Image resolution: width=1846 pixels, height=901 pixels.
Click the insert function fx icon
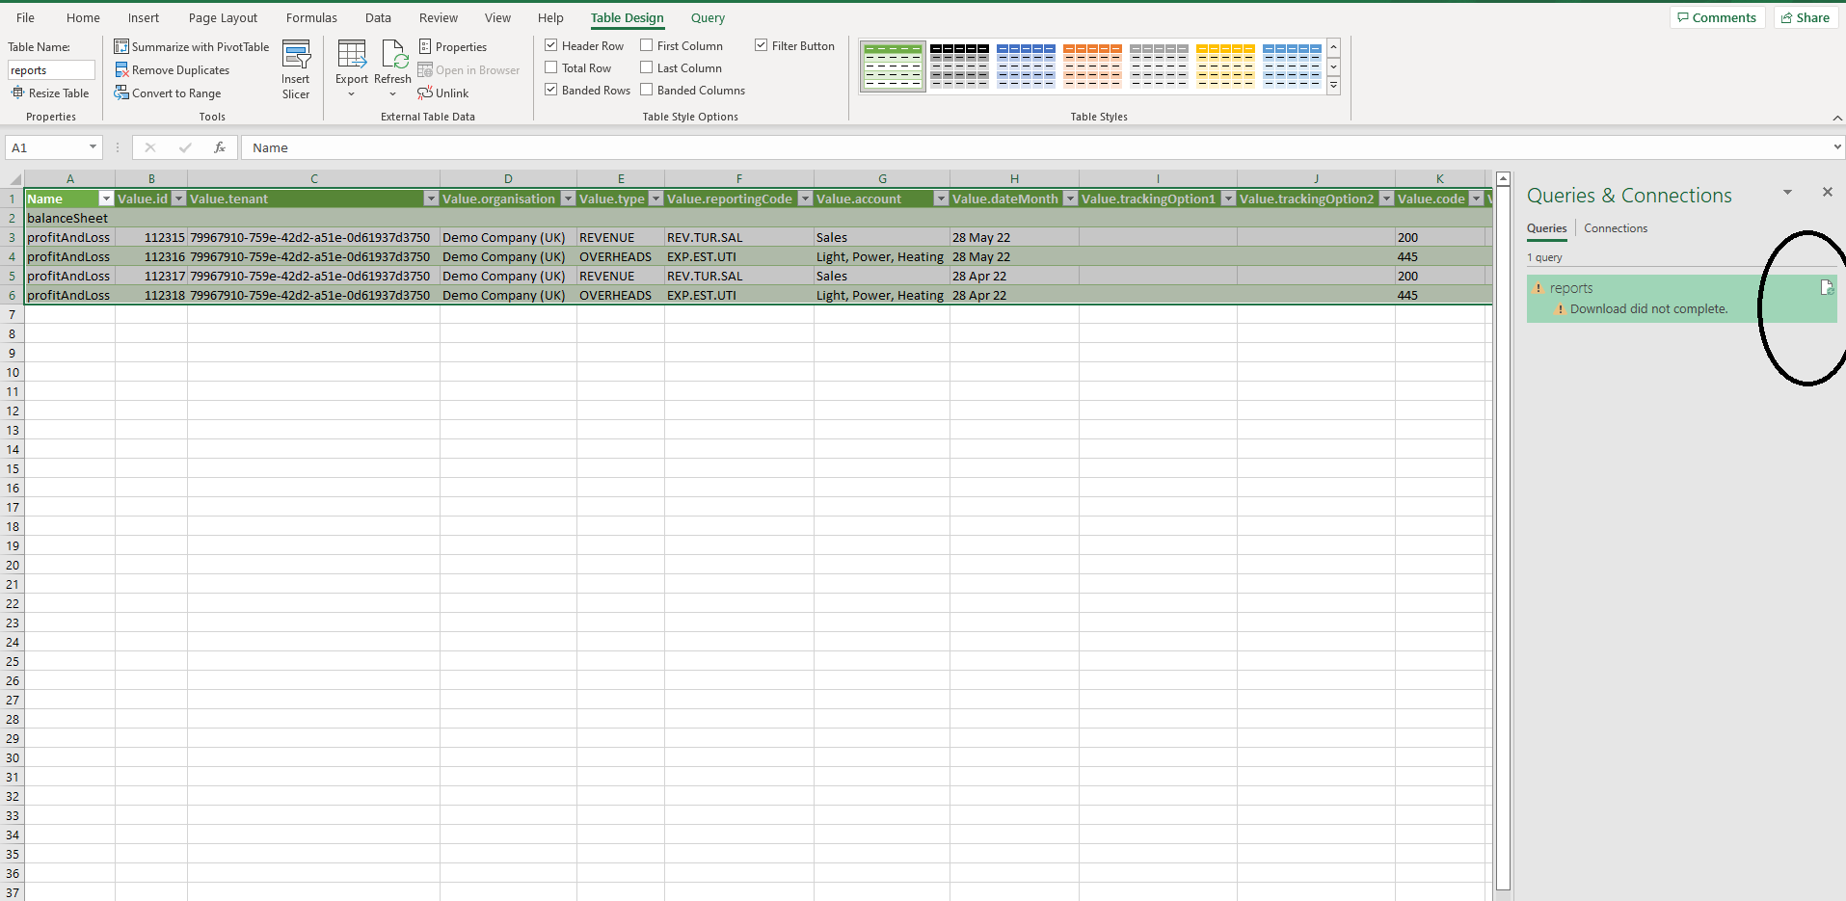(x=220, y=147)
